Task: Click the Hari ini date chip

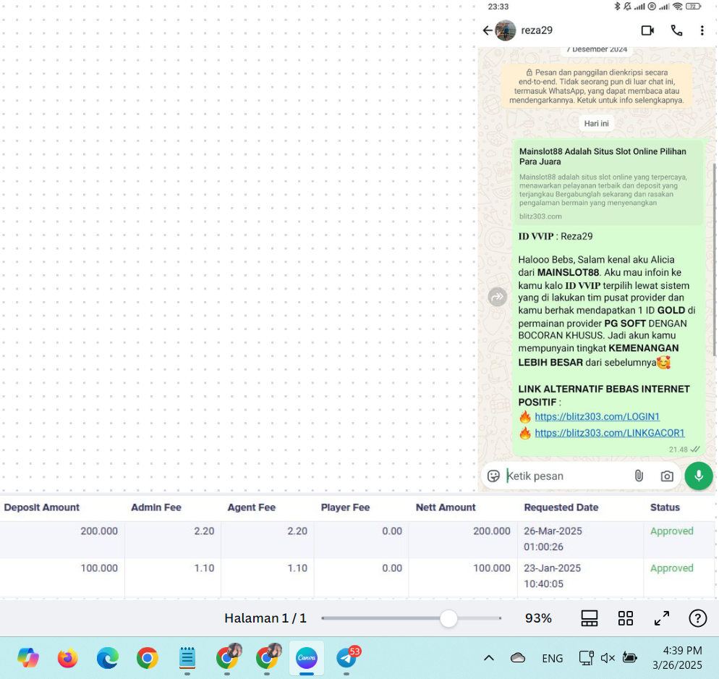Action: click(x=596, y=123)
